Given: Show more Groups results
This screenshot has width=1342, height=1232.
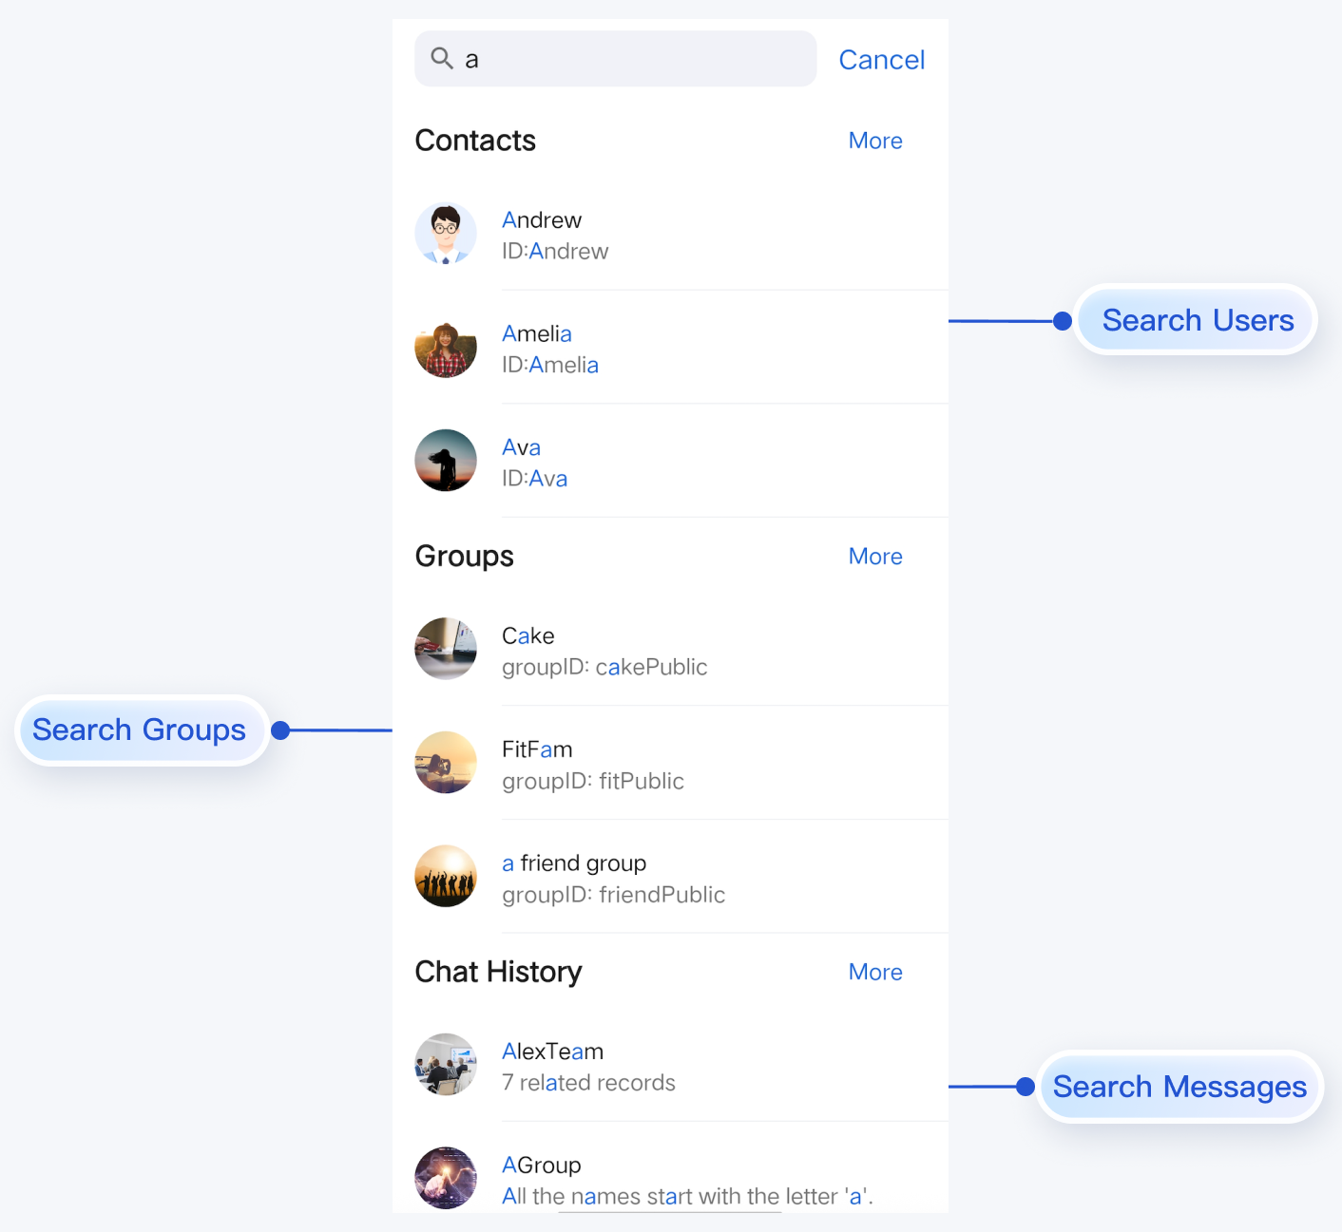Looking at the screenshot, I should click(875, 557).
